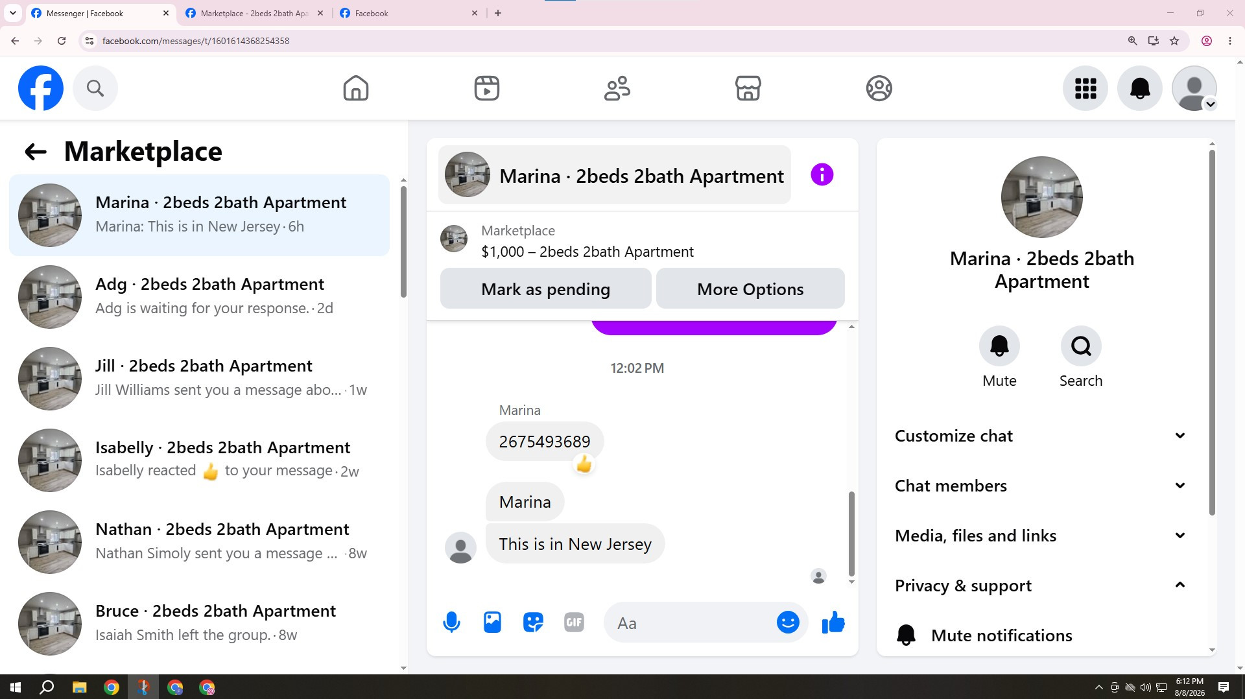This screenshot has width=1245, height=699.
Task: Open the Facebook menu grid icon
Action: click(x=1085, y=88)
